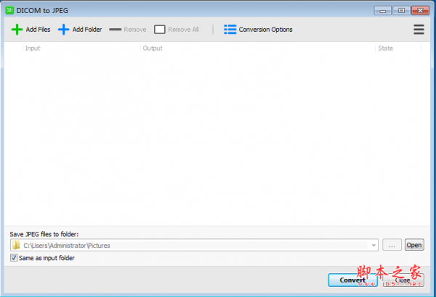This screenshot has width=436, height=297.
Task: Click Add Folder label
Action: 87,30
